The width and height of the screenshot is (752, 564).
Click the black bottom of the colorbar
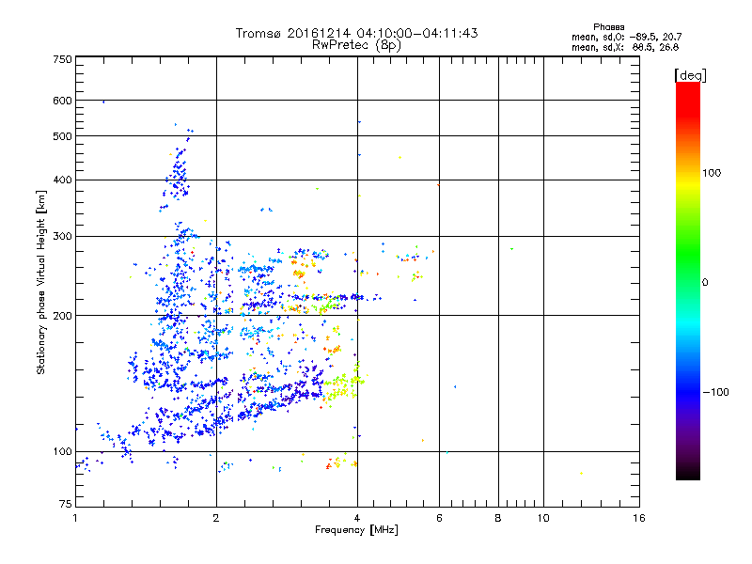(x=688, y=473)
